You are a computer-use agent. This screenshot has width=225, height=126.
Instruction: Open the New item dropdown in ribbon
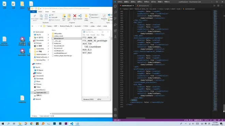point(94,15)
